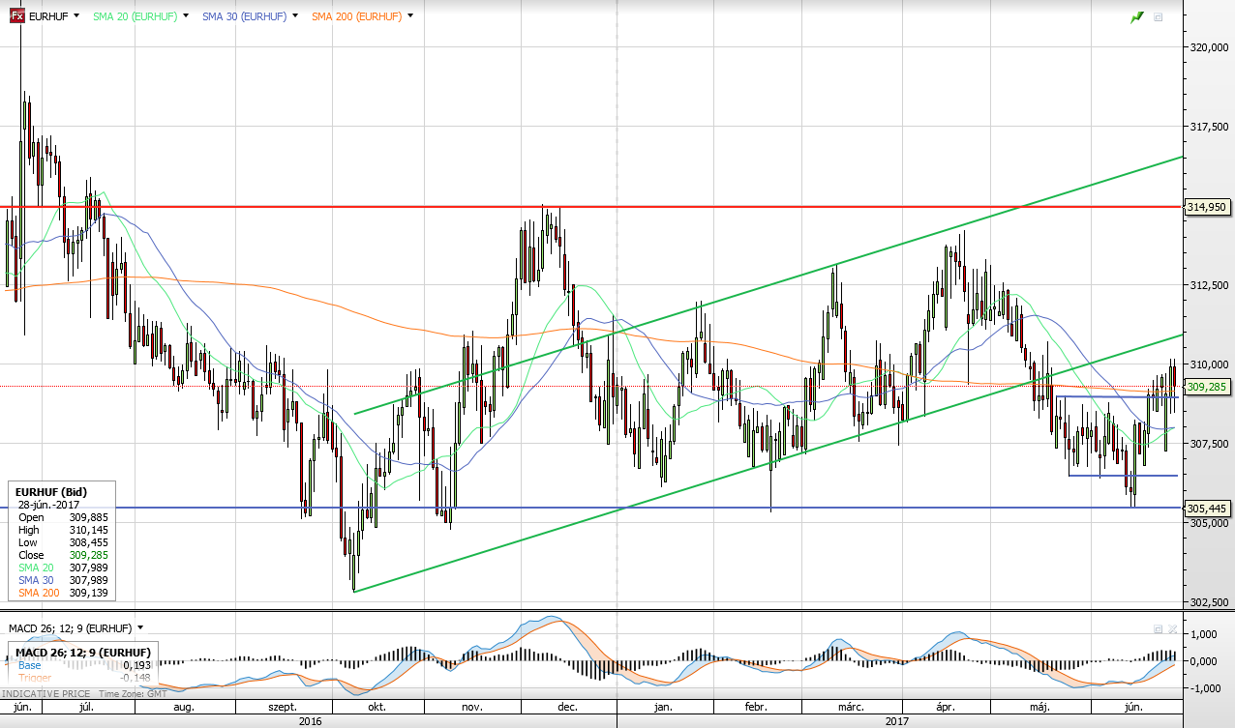Click the current price tag 309,285 on axis
Screen dimensions: 1235x728
tap(1206, 387)
